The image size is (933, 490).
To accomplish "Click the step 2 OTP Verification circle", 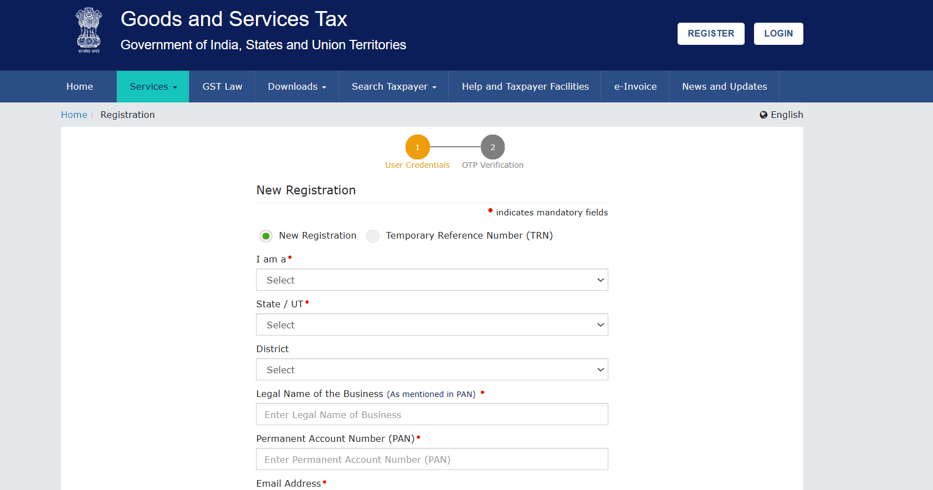I will (493, 147).
